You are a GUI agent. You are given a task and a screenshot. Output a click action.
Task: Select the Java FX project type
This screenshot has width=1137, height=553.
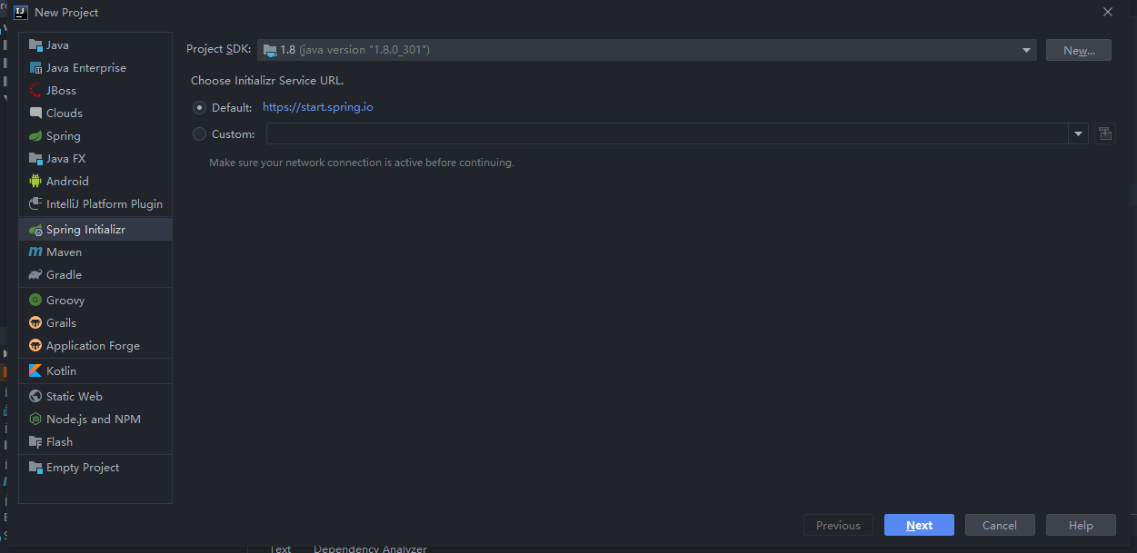coord(64,158)
